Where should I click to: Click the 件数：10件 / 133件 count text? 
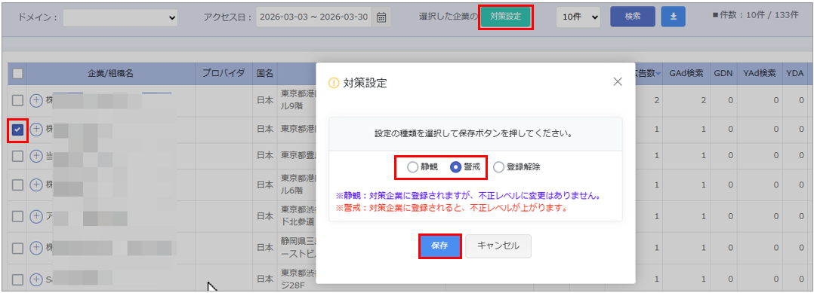click(x=756, y=15)
